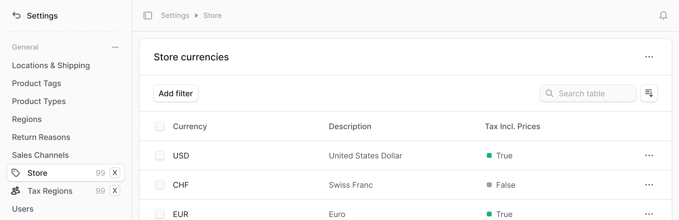Open the sort order icon beside search
The height and width of the screenshot is (220, 679).
coord(649,93)
